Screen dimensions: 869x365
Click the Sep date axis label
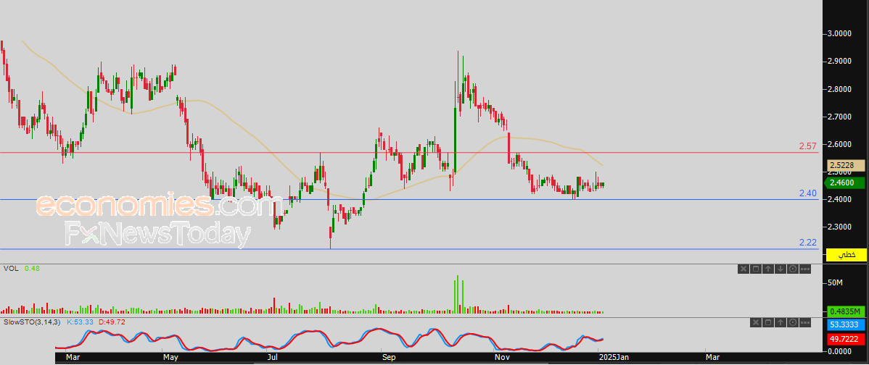389,358
